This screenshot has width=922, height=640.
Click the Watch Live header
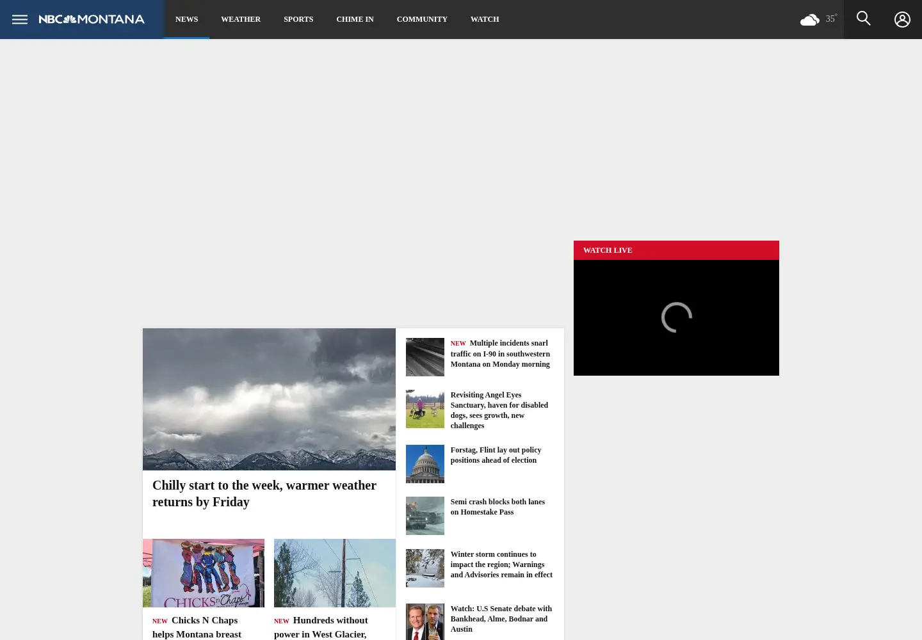click(x=676, y=250)
